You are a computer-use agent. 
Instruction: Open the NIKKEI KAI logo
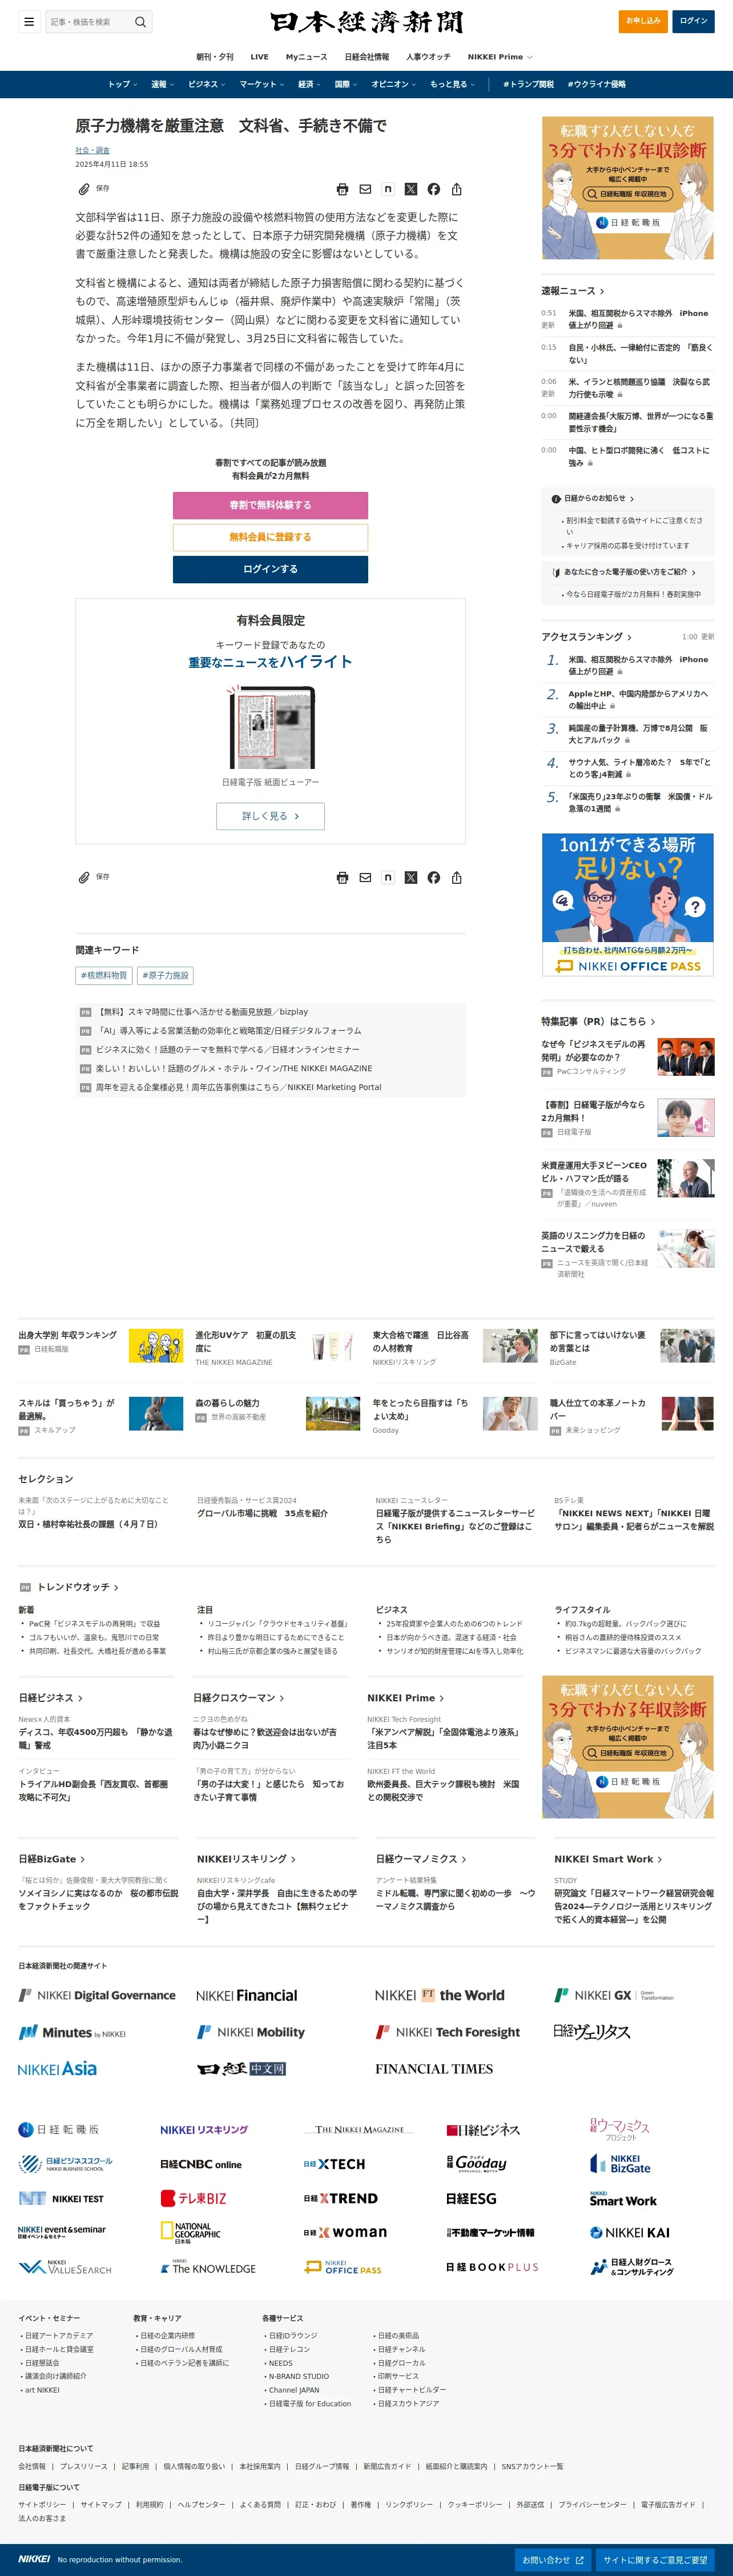click(629, 2233)
